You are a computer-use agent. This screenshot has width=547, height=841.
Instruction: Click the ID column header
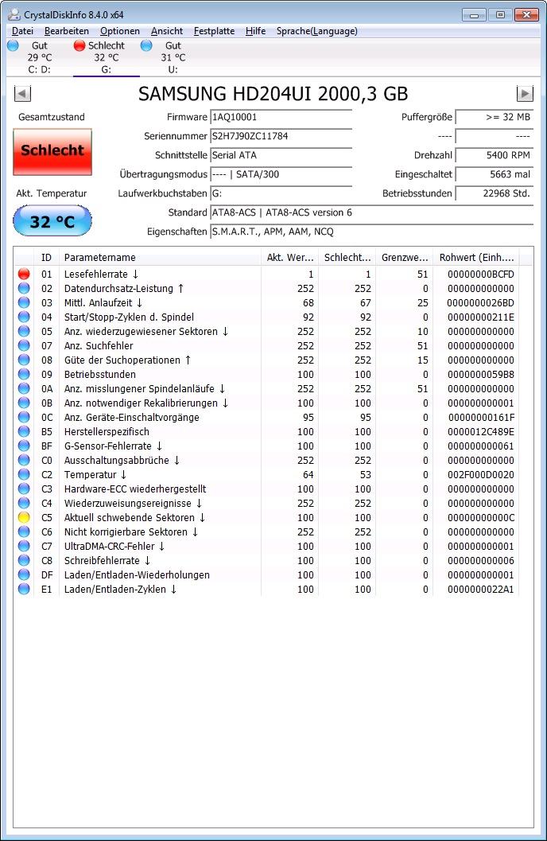click(x=47, y=258)
